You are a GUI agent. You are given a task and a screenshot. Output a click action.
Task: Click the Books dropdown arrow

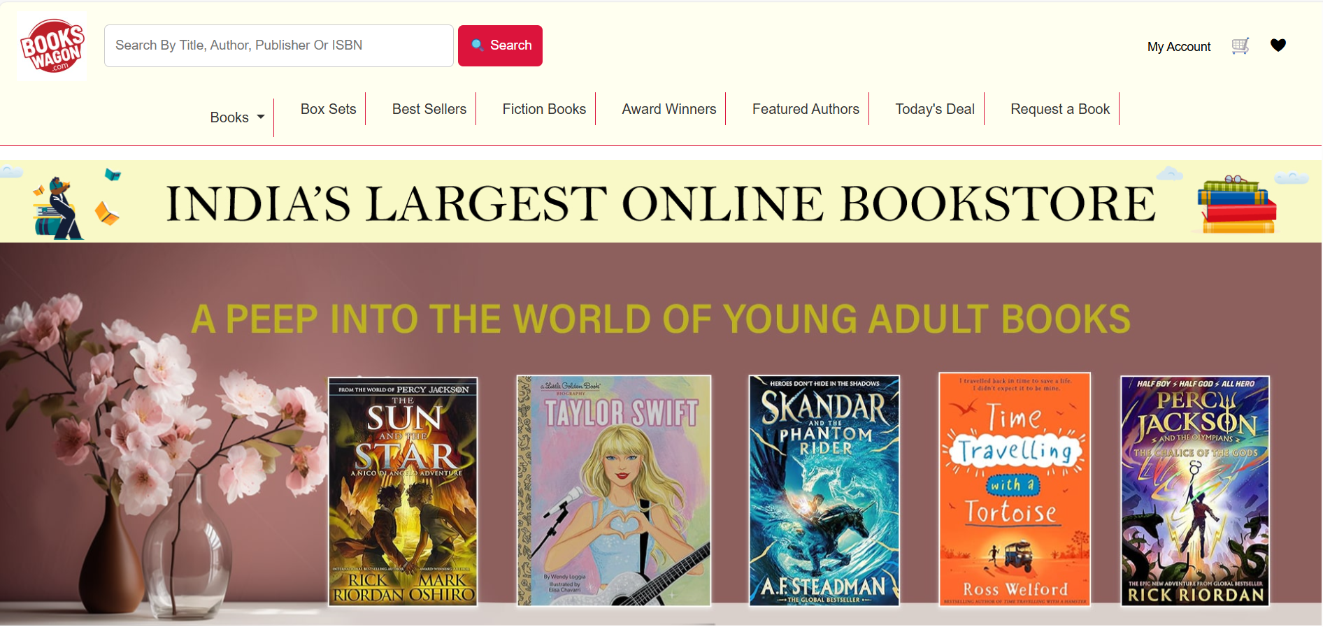[261, 117]
